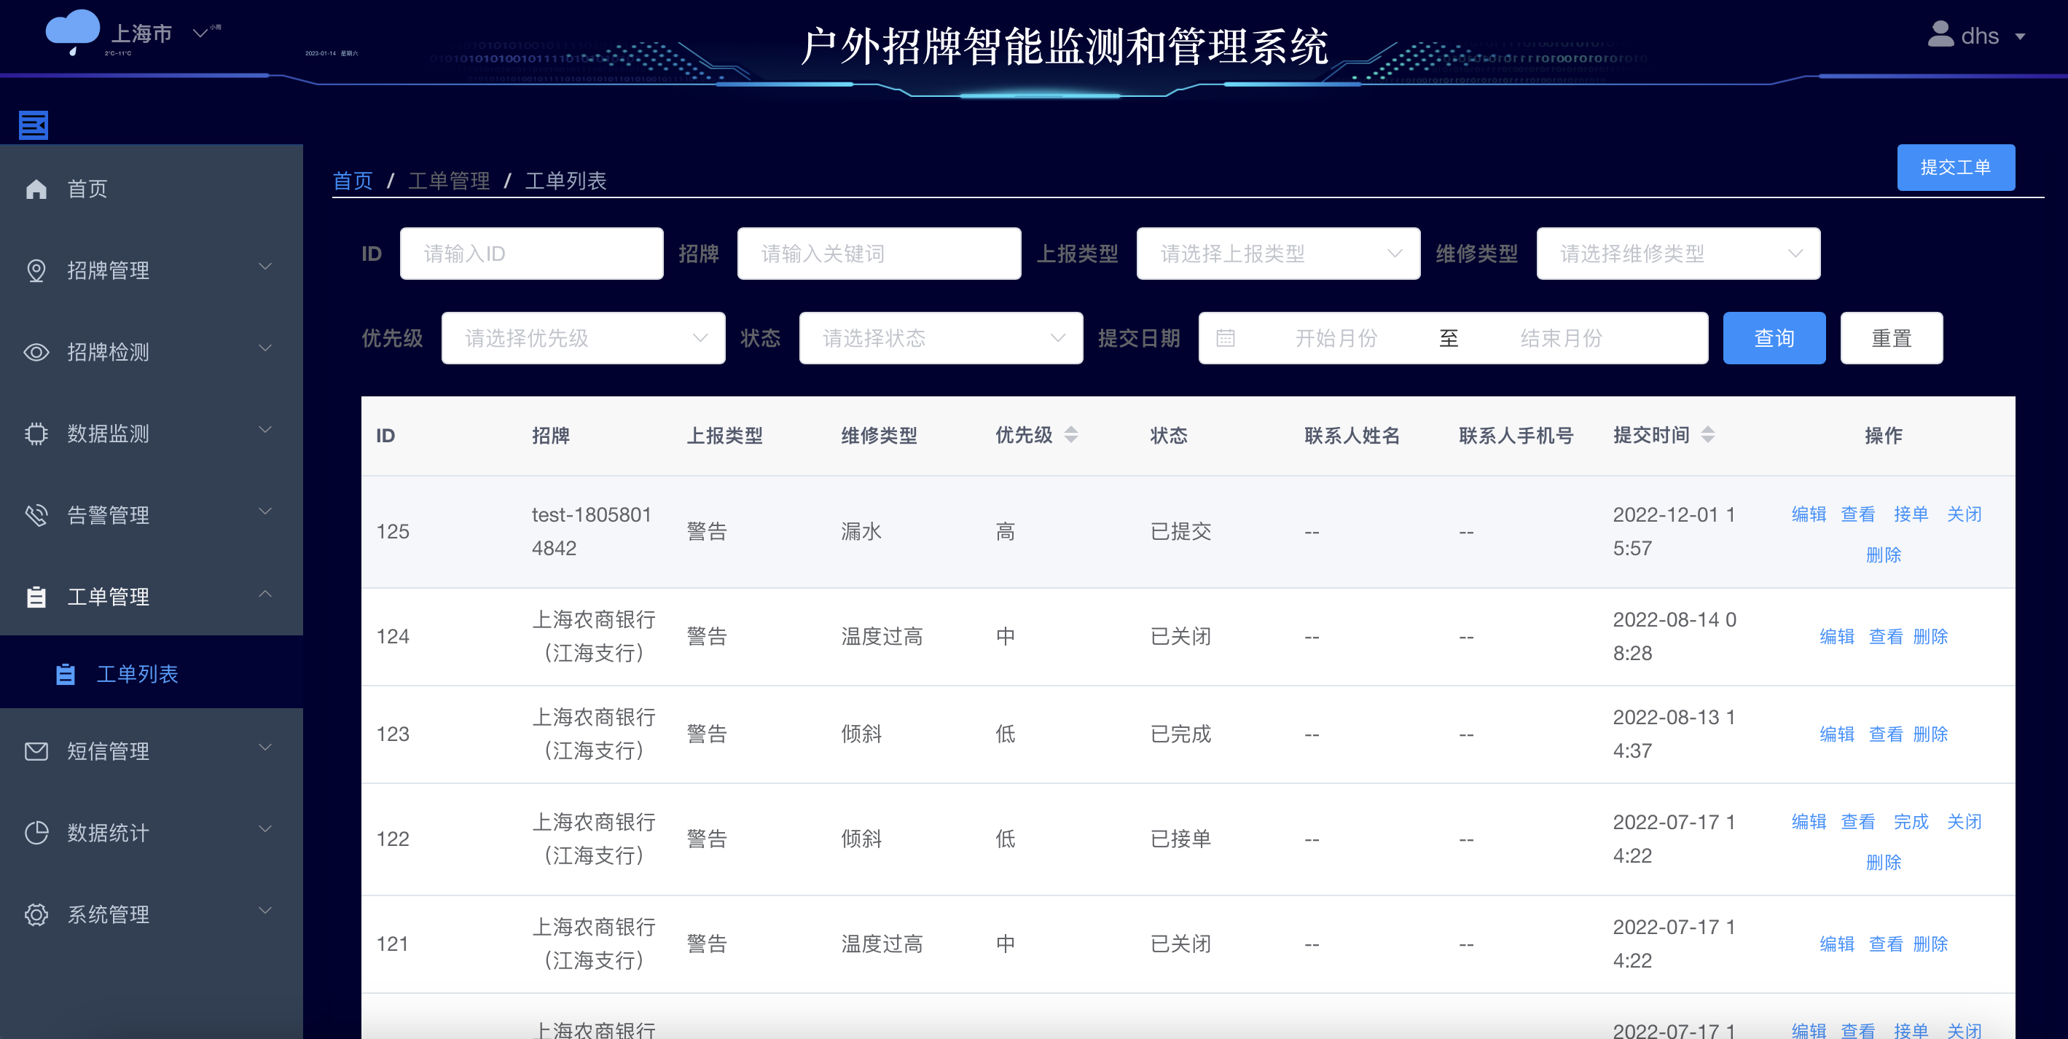Click 工单管理 breadcrumb
Screen dimensions: 2068x1039
pos(449,181)
